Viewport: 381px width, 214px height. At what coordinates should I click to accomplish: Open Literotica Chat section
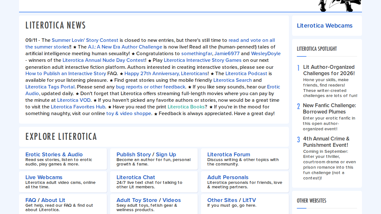pos(136,177)
